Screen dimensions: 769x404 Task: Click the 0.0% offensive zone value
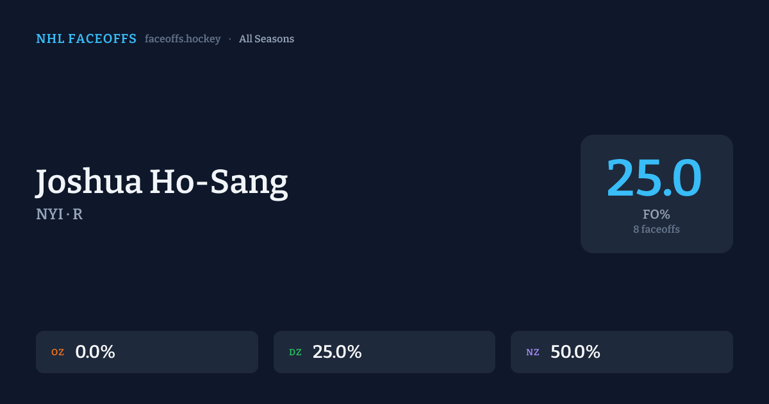pyautogui.click(x=95, y=352)
